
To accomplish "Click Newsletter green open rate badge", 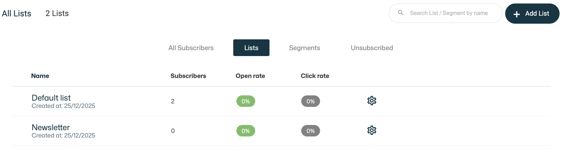I will coord(246,131).
